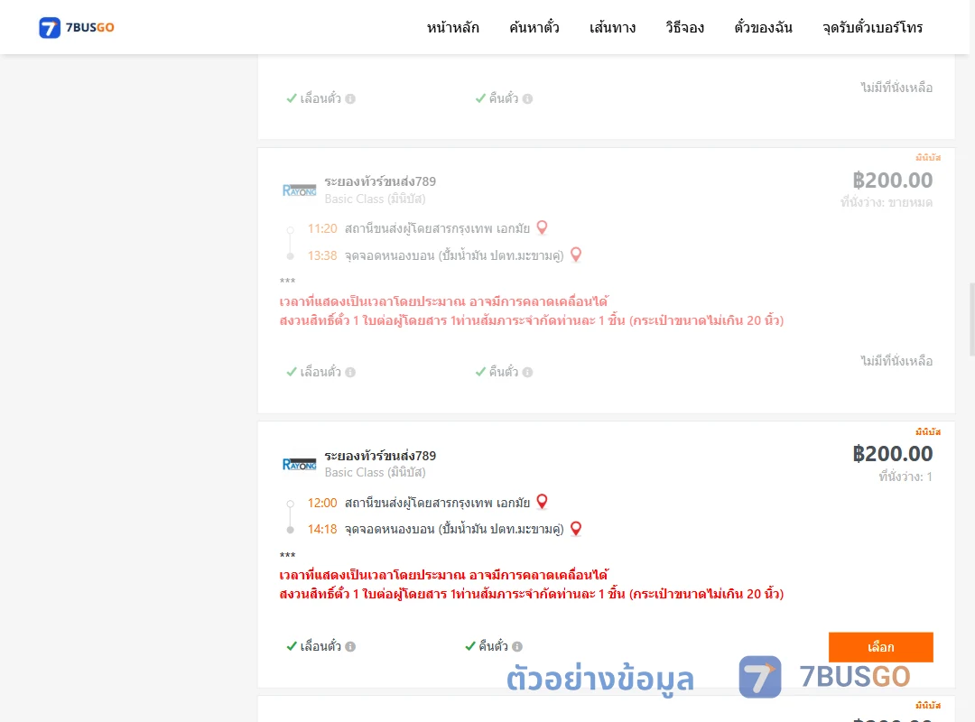Click the 7BUSGO logo in the header
This screenshot has height=722, width=975.
pyautogui.click(x=77, y=27)
